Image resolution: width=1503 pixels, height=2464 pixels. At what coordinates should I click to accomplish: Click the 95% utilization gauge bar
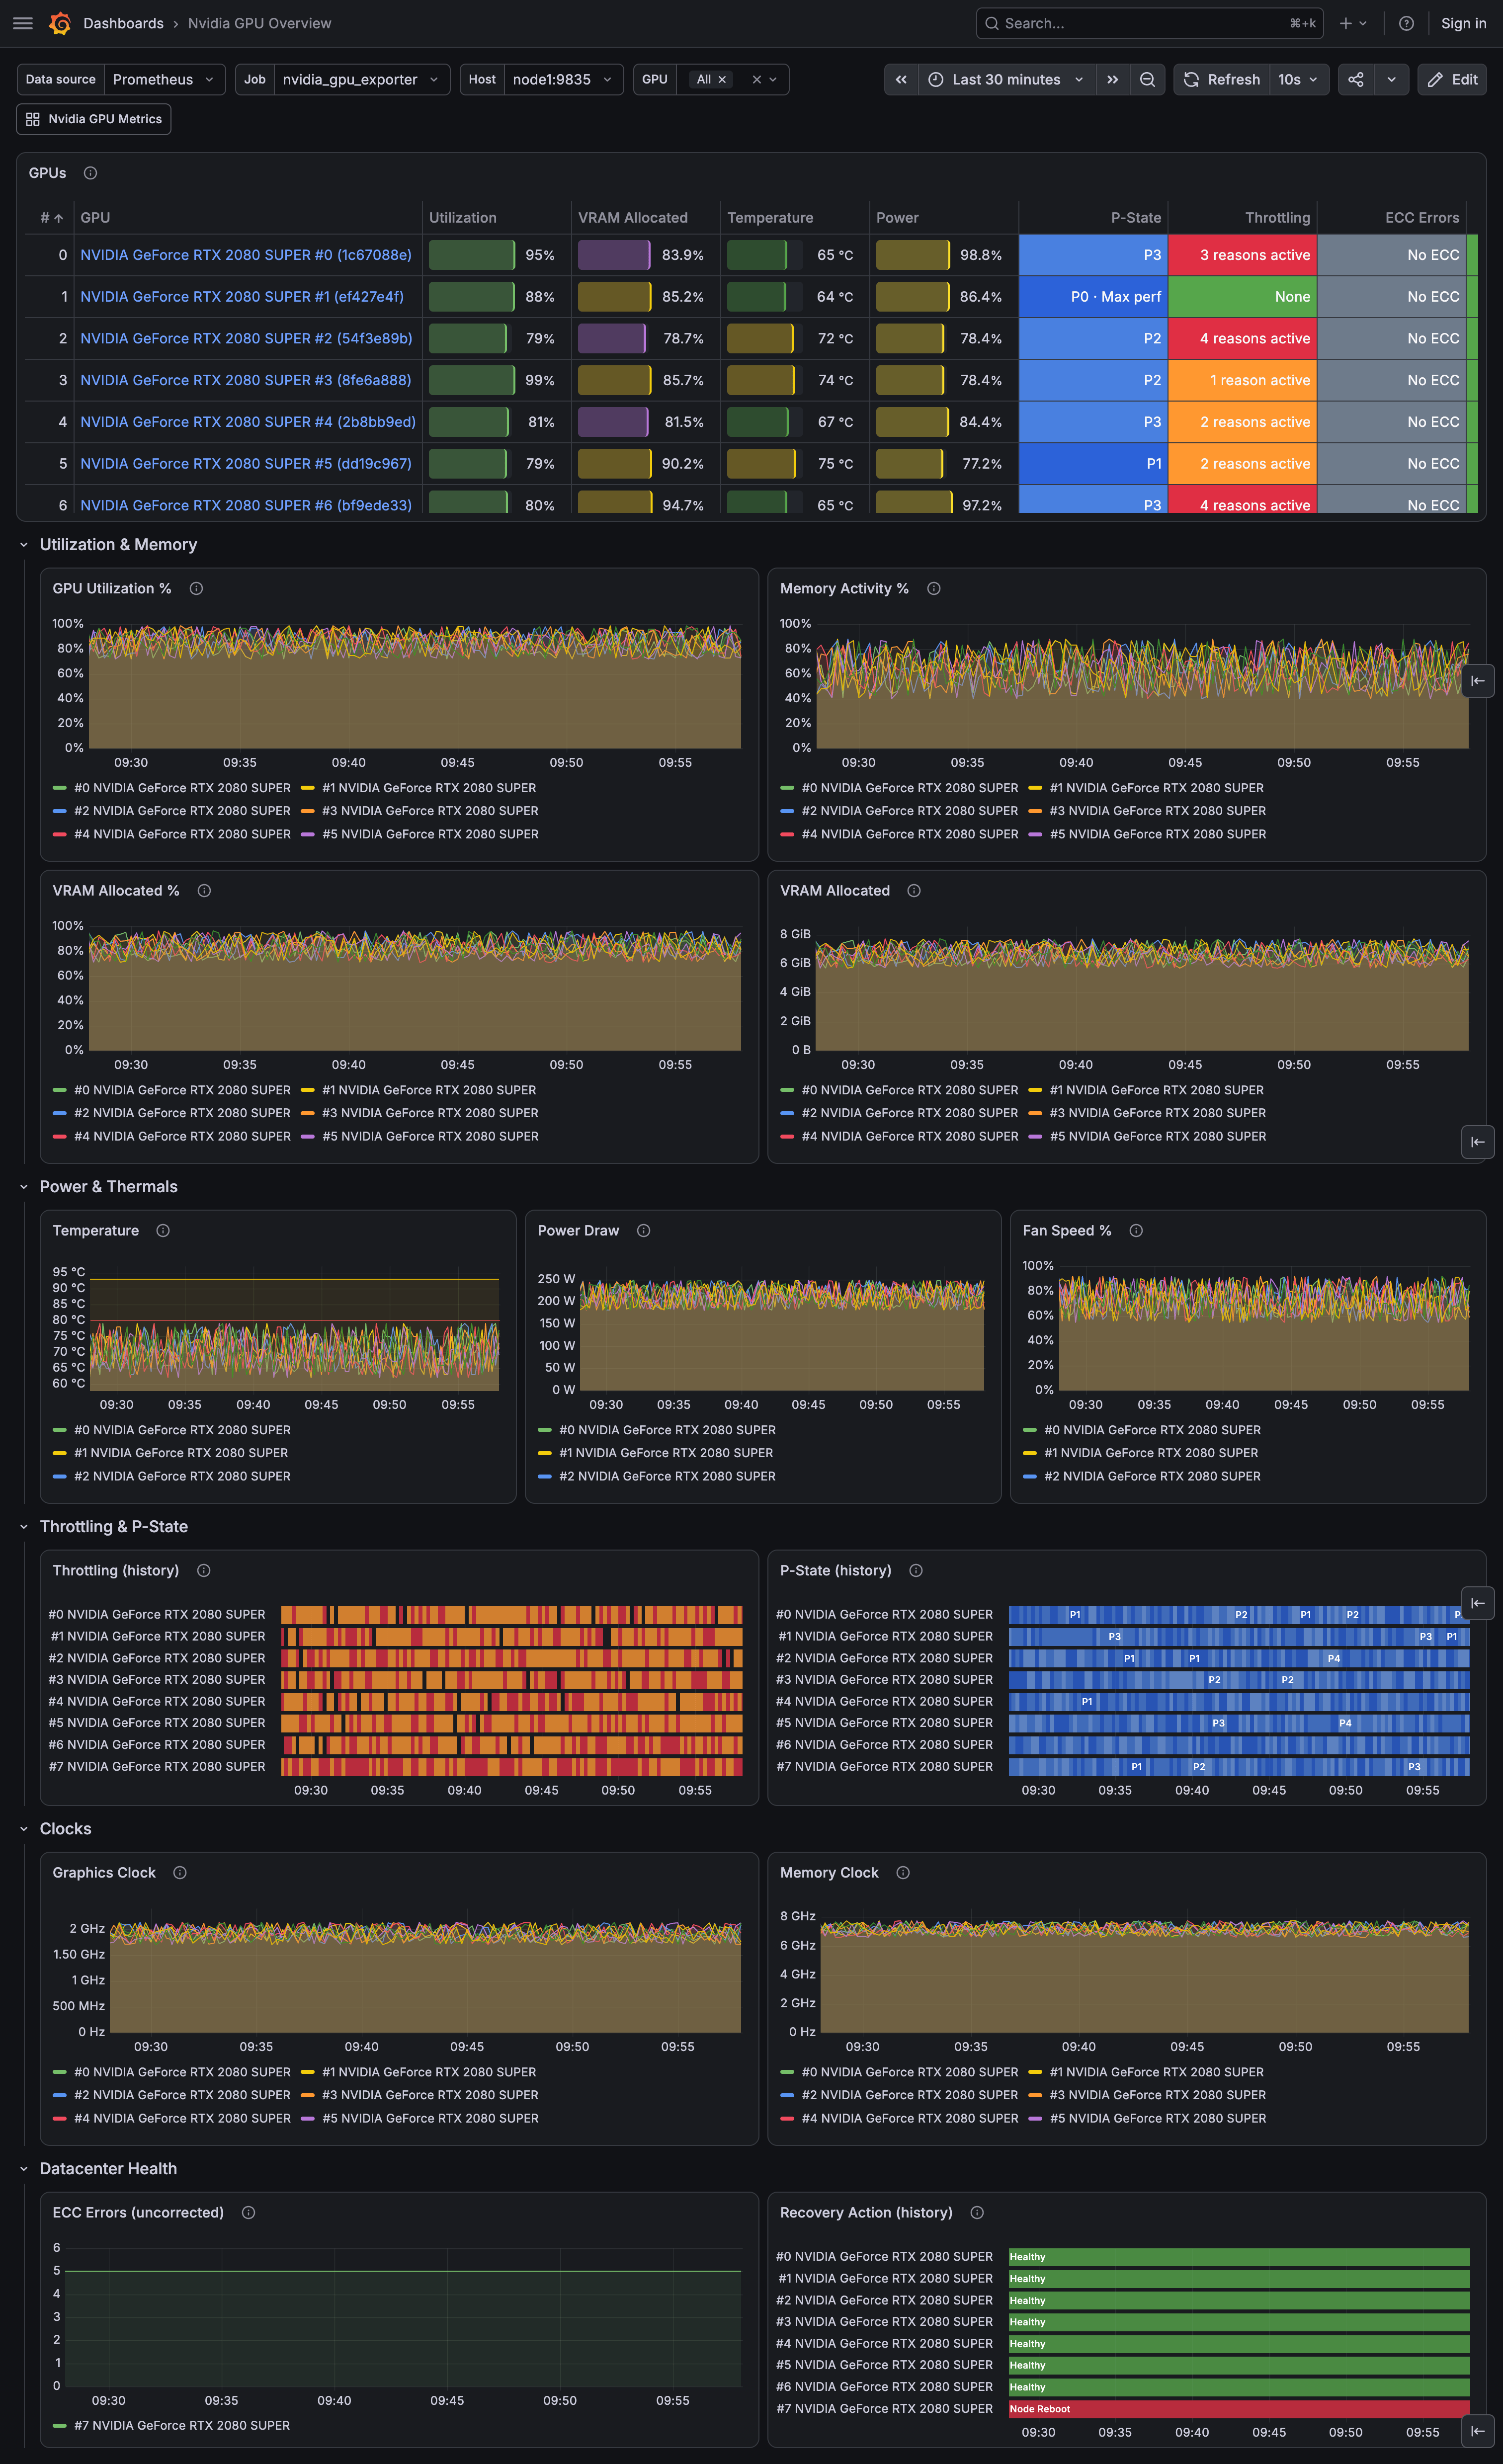tap(472, 255)
